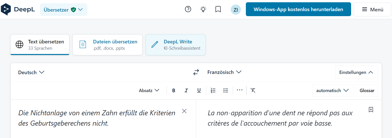Clear the German source text
The height and width of the screenshot is (138, 392).
184,111
